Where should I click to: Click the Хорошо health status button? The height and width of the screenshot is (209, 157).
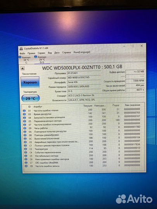point(30,82)
